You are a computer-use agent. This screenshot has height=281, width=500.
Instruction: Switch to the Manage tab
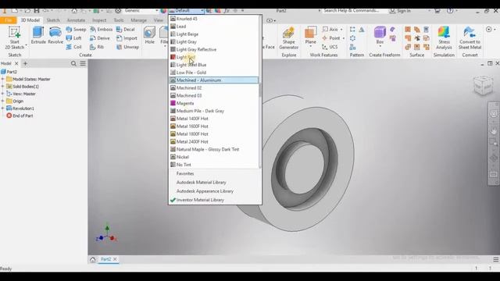tap(139, 20)
